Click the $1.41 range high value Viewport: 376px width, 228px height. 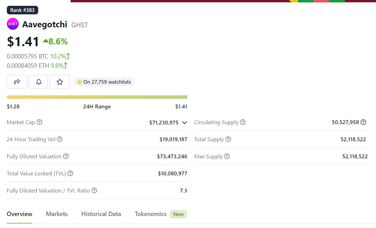tap(181, 106)
